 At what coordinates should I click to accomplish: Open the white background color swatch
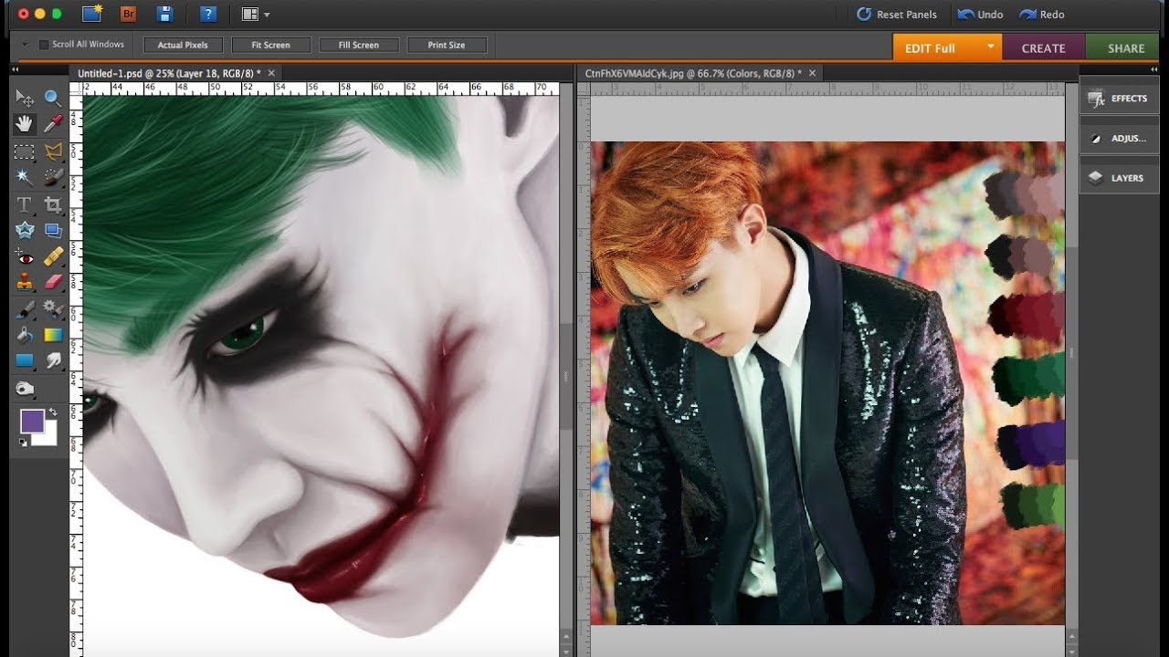point(50,436)
